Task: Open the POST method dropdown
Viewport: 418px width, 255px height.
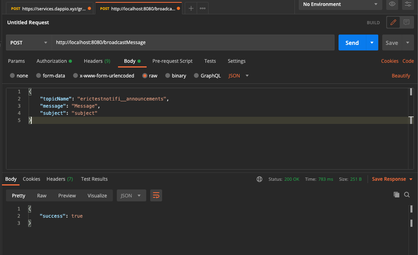Action: [x=29, y=42]
